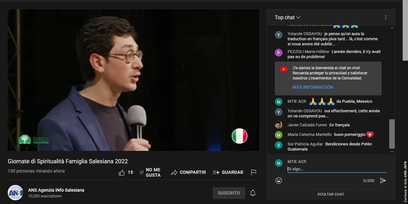Click the '10,200 suscriptores' text
Screen dimensions: 408x204
click(x=45, y=196)
